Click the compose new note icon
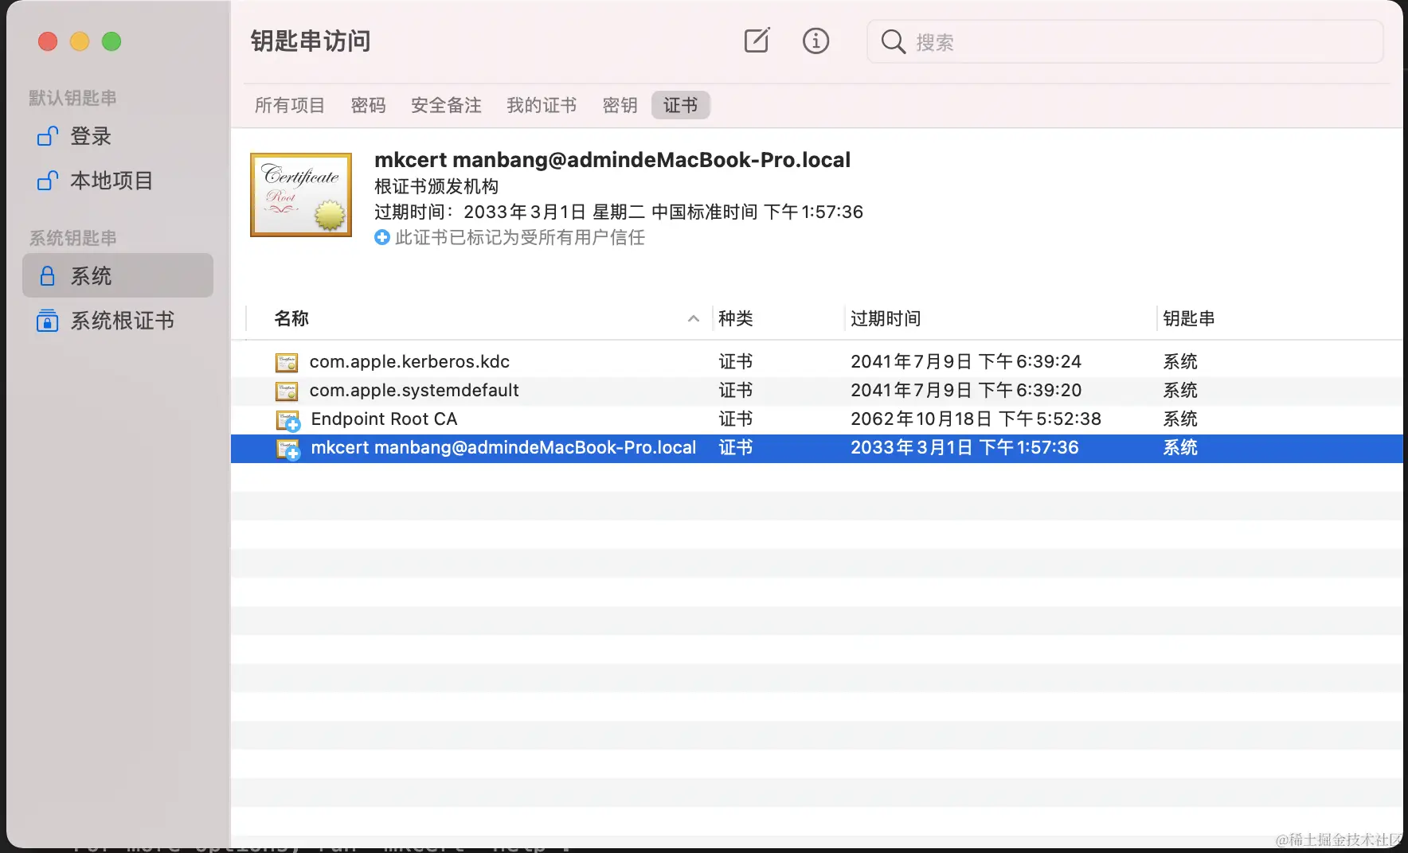The width and height of the screenshot is (1408, 853). (757, 41)
